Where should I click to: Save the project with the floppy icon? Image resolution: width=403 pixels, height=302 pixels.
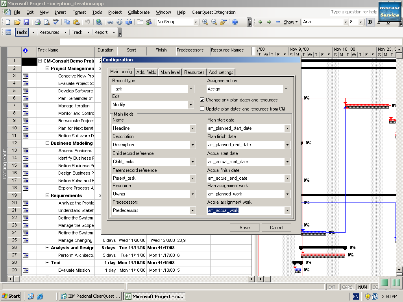point(26,22)
